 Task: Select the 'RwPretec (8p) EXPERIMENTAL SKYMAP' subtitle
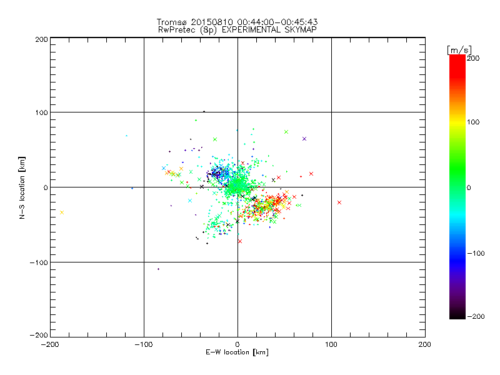point(237,30)
